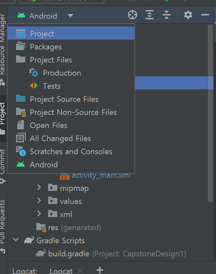Click the build.gradle elephant file icon
This screenshot has width=216, height=274.
[x=41, y=253]
